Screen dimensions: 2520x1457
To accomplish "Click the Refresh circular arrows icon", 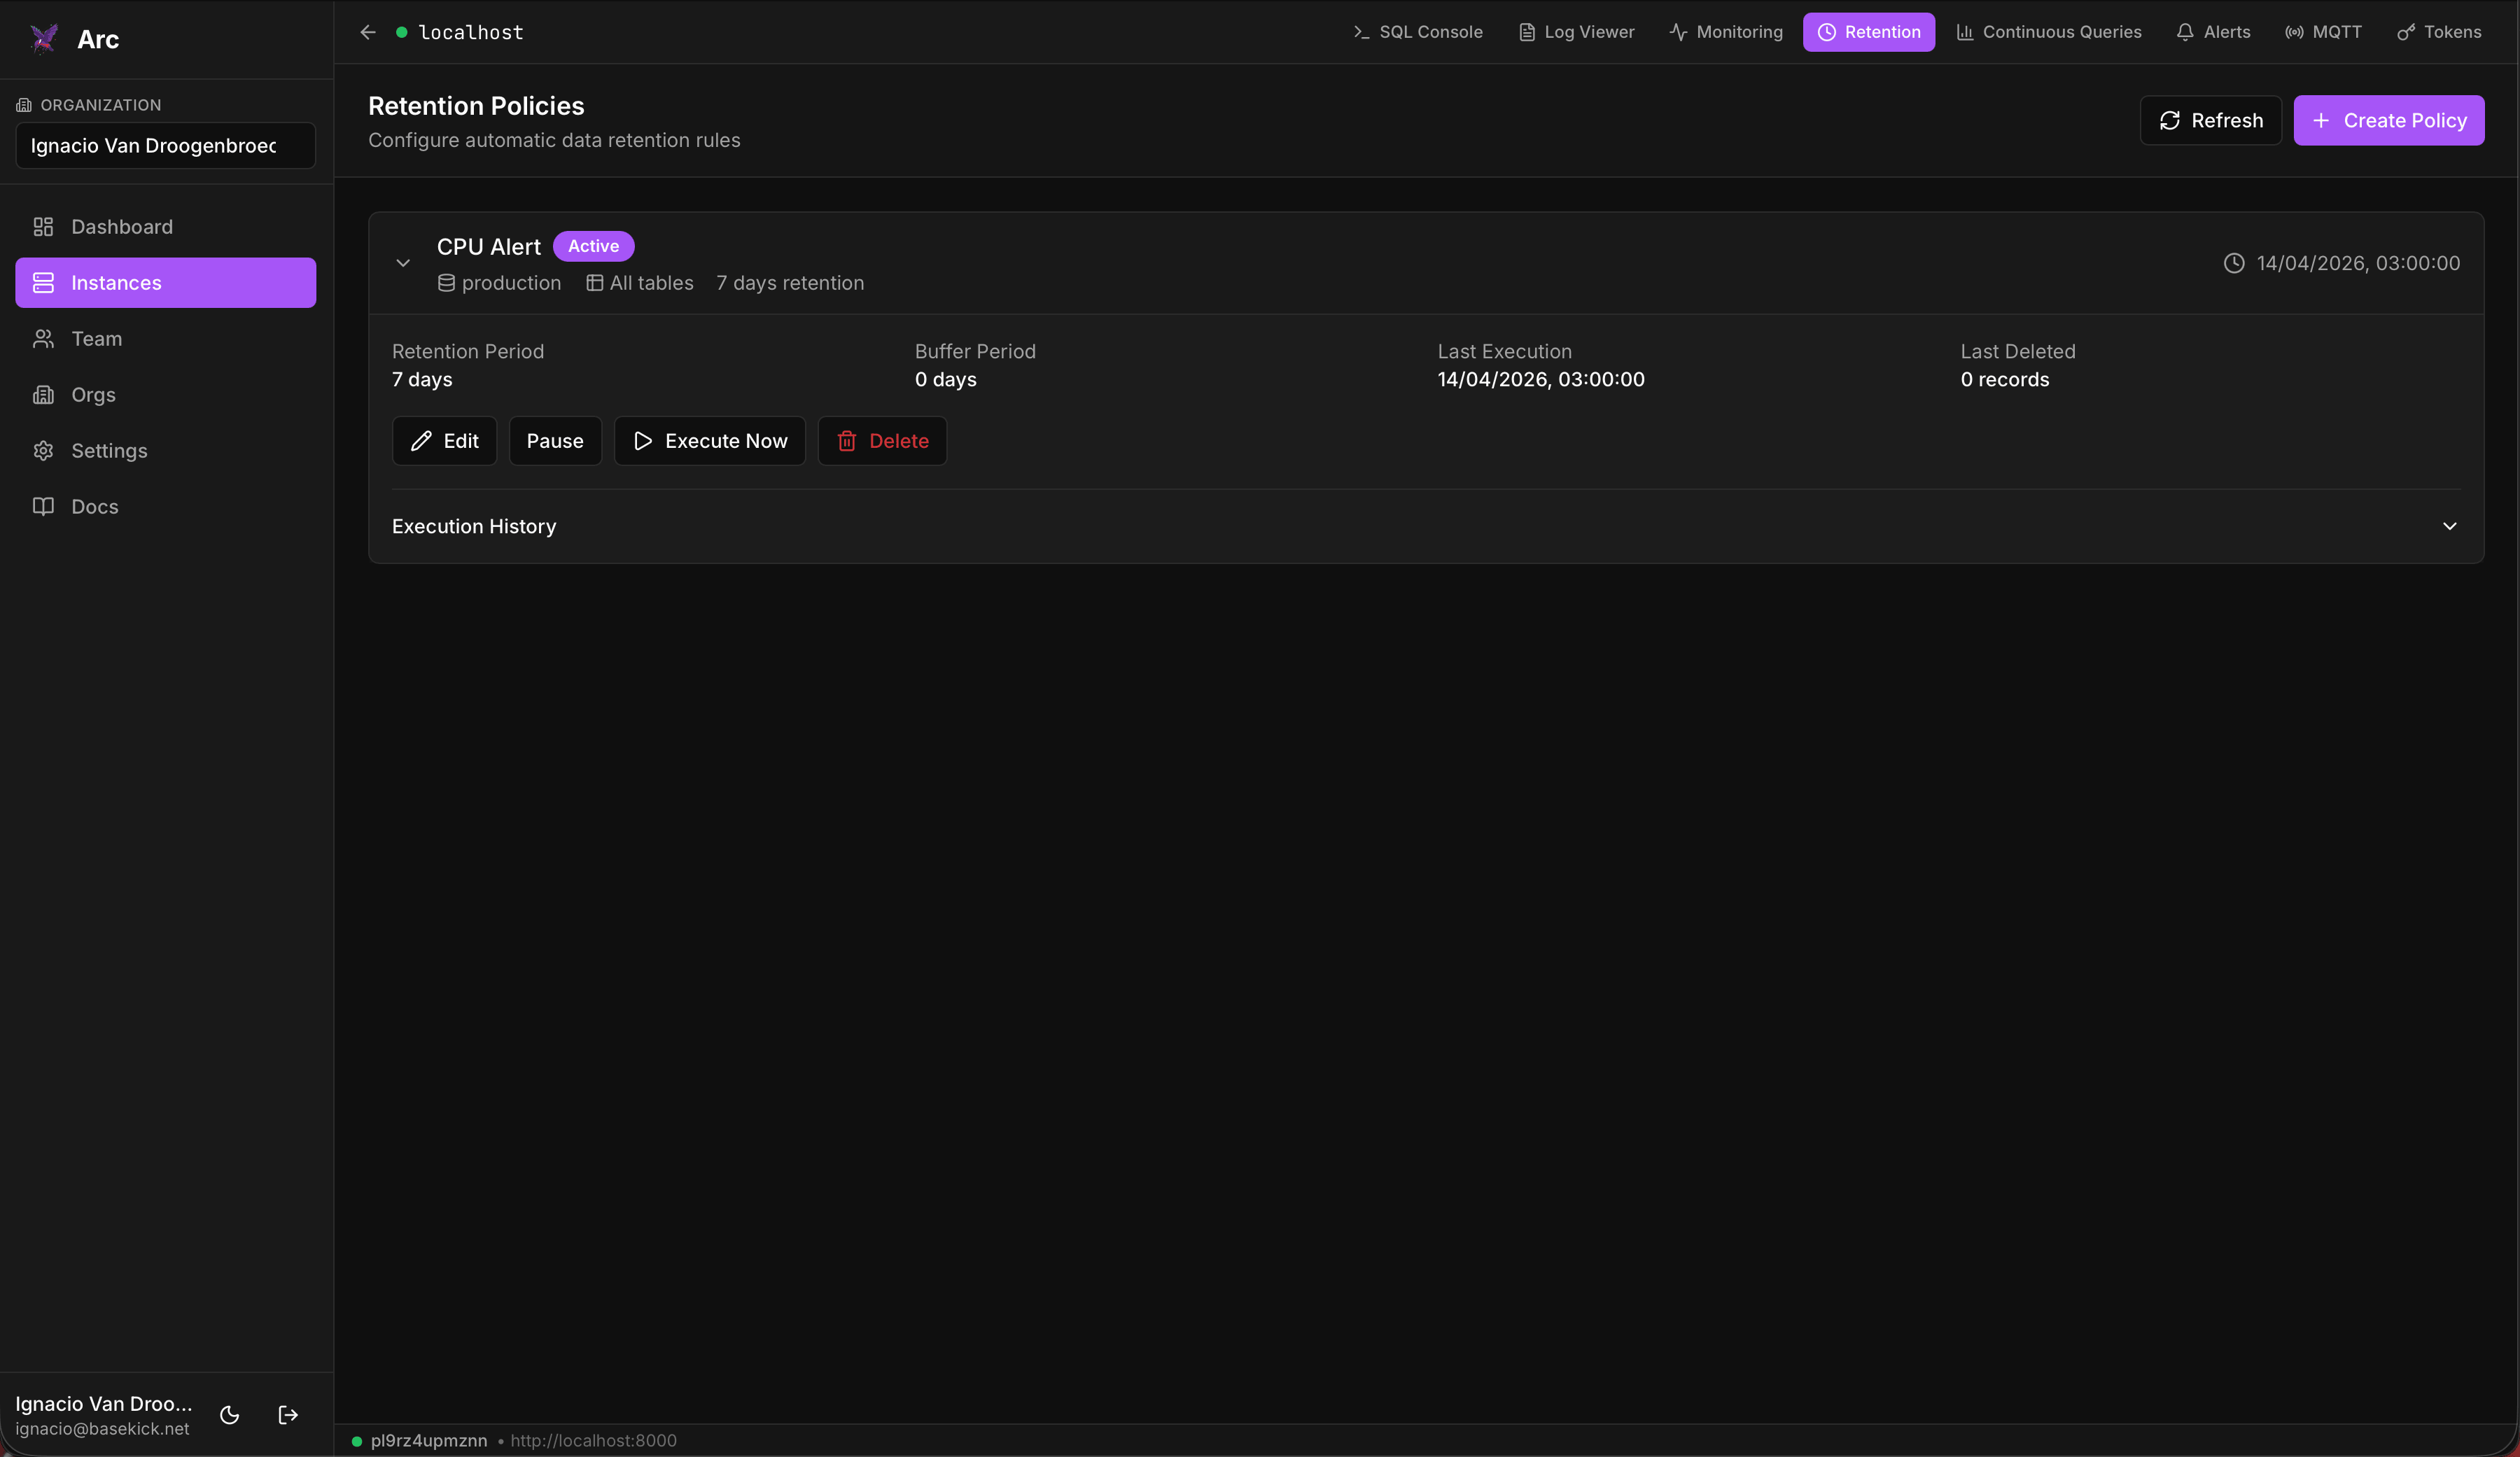I will (x=2170, y=120).
